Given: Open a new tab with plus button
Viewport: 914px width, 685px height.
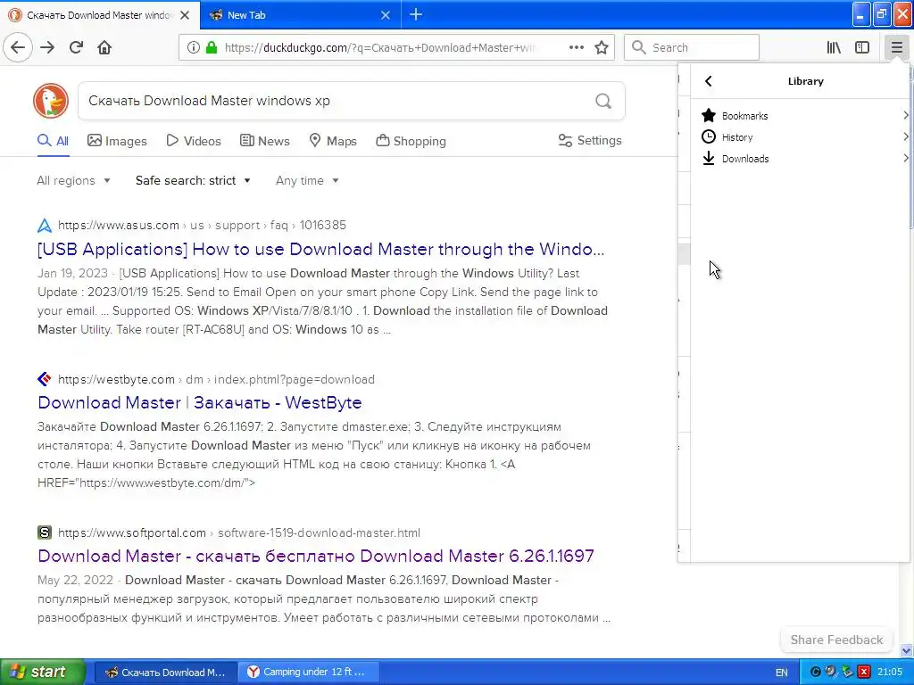Looking at the screenshot, I should click(x=416, y=14).
